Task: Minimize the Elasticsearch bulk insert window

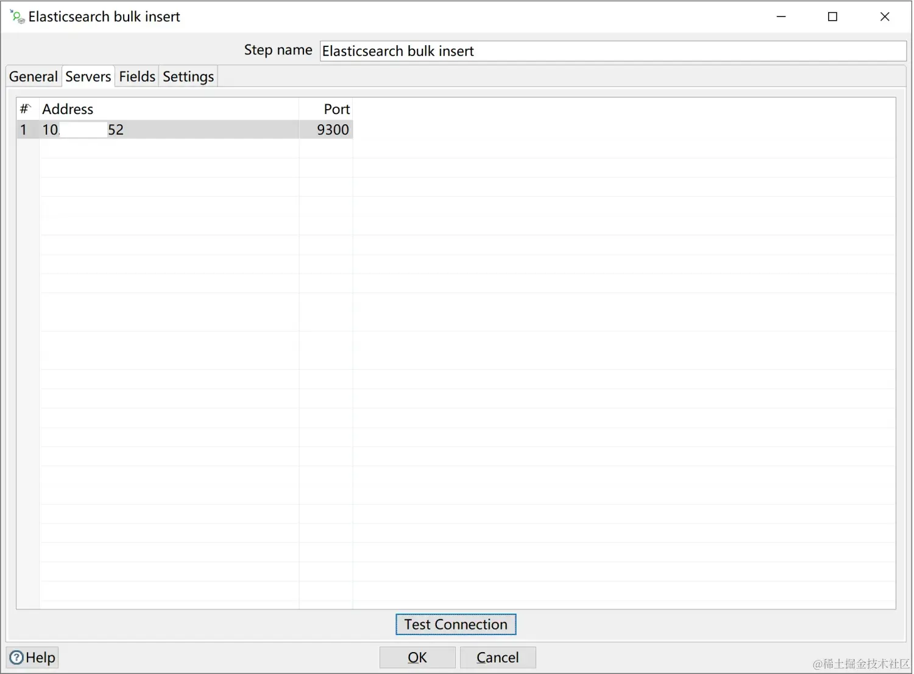Action: pyautogui.click(x=781, y=16)
